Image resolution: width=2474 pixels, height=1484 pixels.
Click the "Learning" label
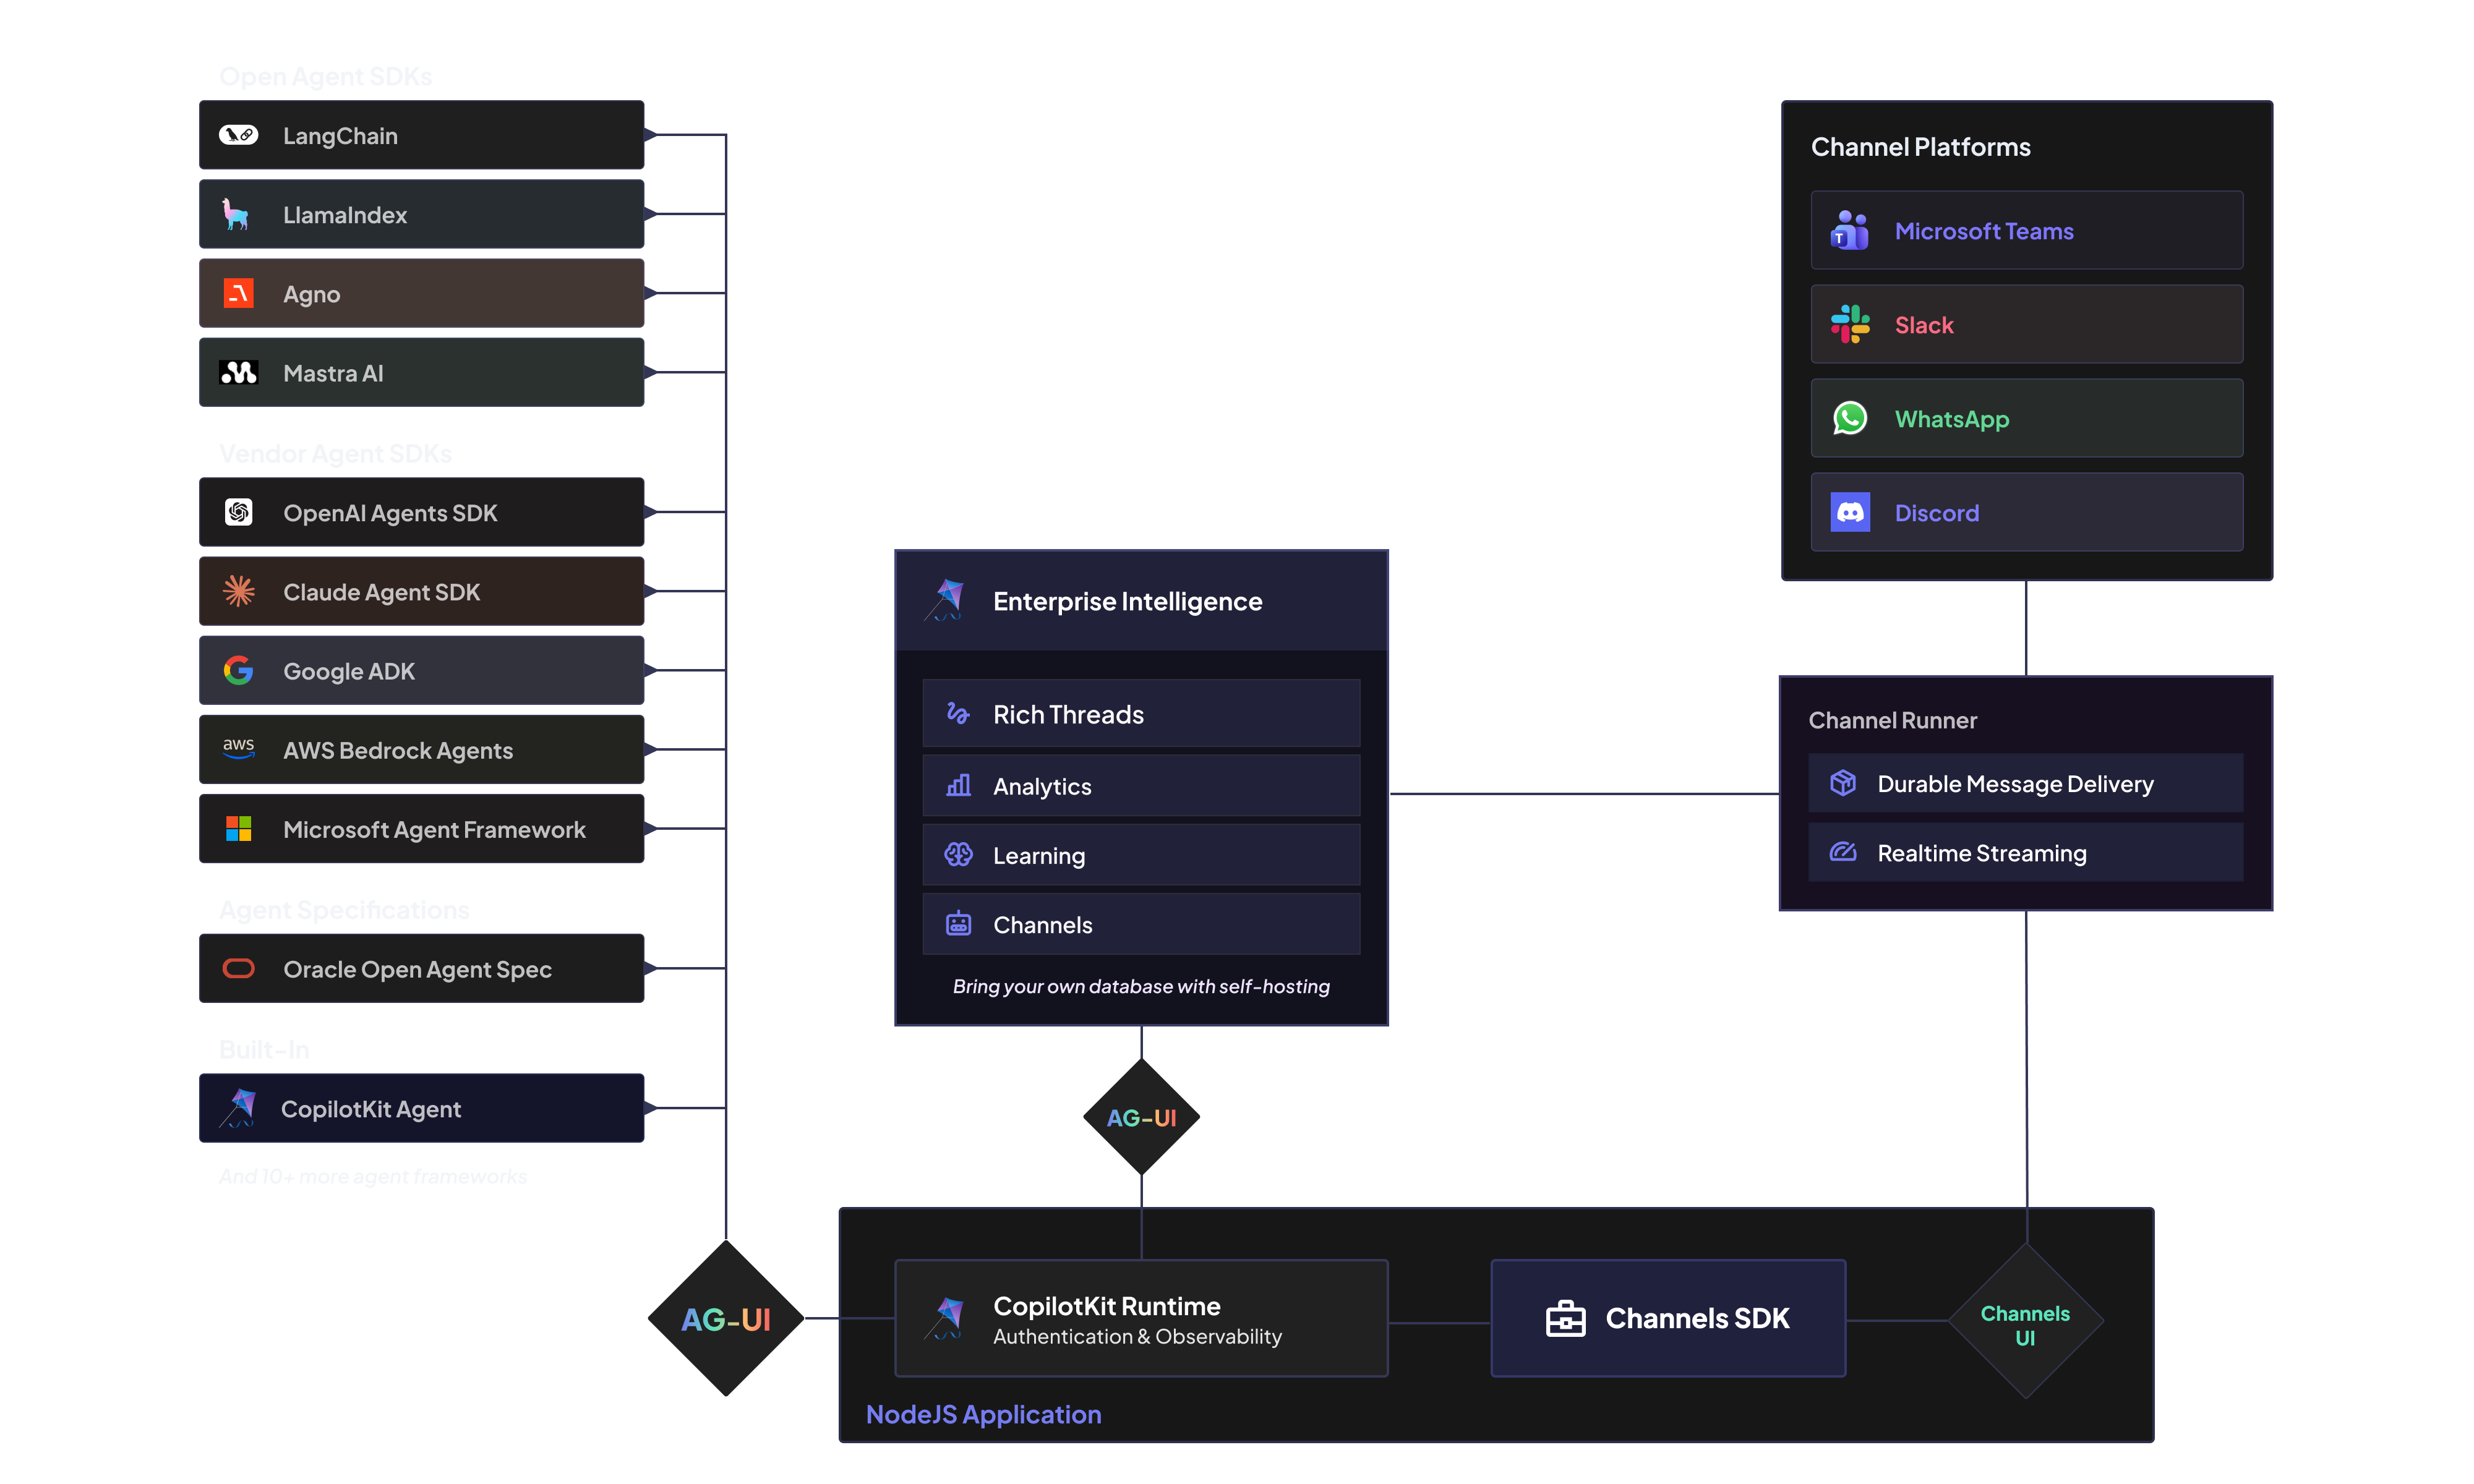click(x=1039, y=855)
